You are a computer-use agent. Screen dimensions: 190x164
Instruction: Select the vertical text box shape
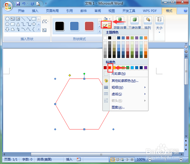coord(18,19)
